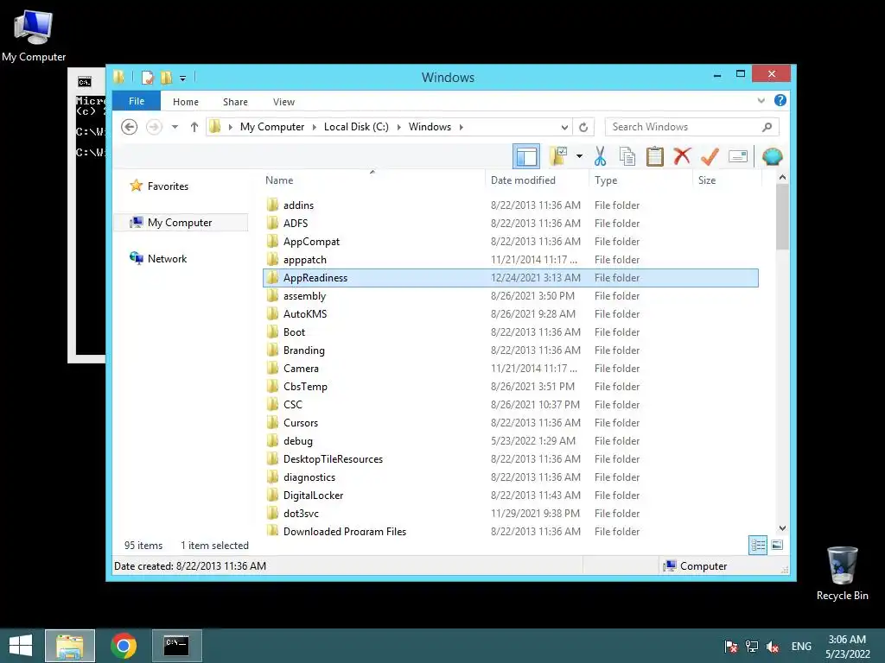The height and width of the screenshot is (663, 885).
Task: Select the debug folder
Action: 511,441
